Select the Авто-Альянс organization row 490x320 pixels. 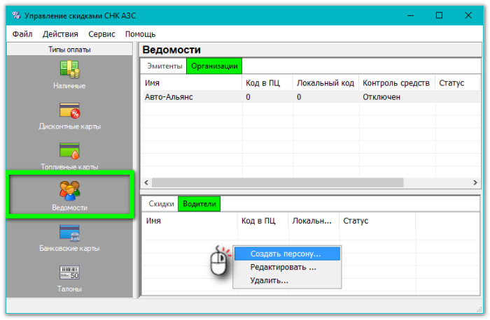[x=168, y=97]
